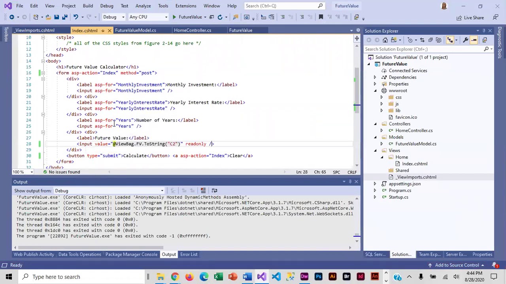
Task: Open the Toolbox side panel
Action: (x=6, y=34)
